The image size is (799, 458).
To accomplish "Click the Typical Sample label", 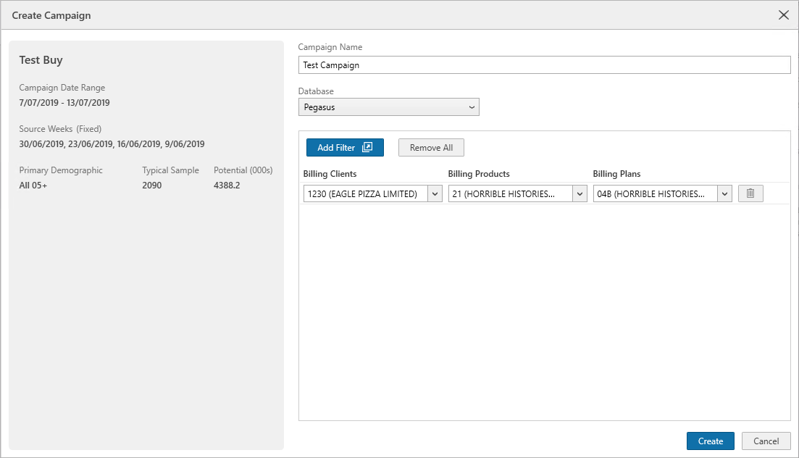I will (171, 170).
